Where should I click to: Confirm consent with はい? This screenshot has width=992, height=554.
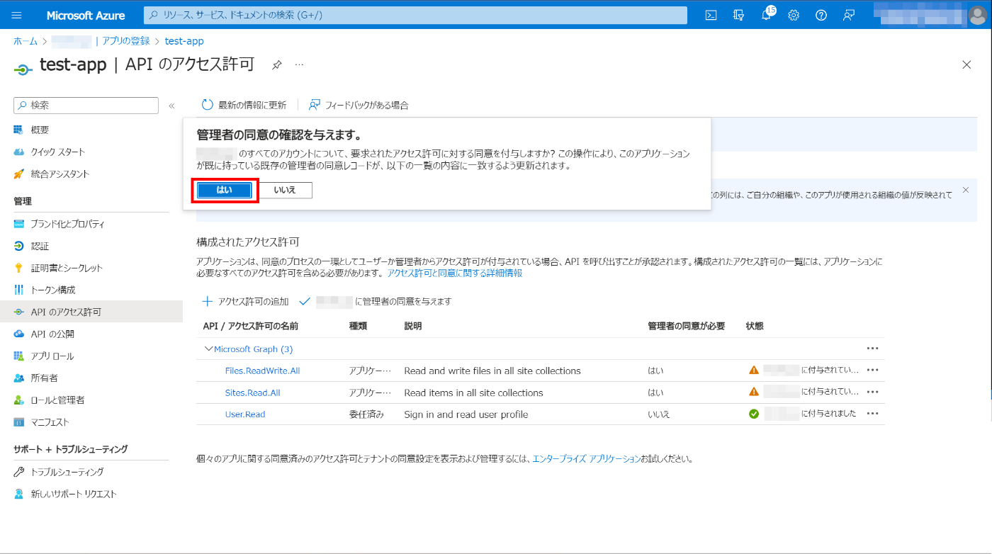(x=224, y=190)
